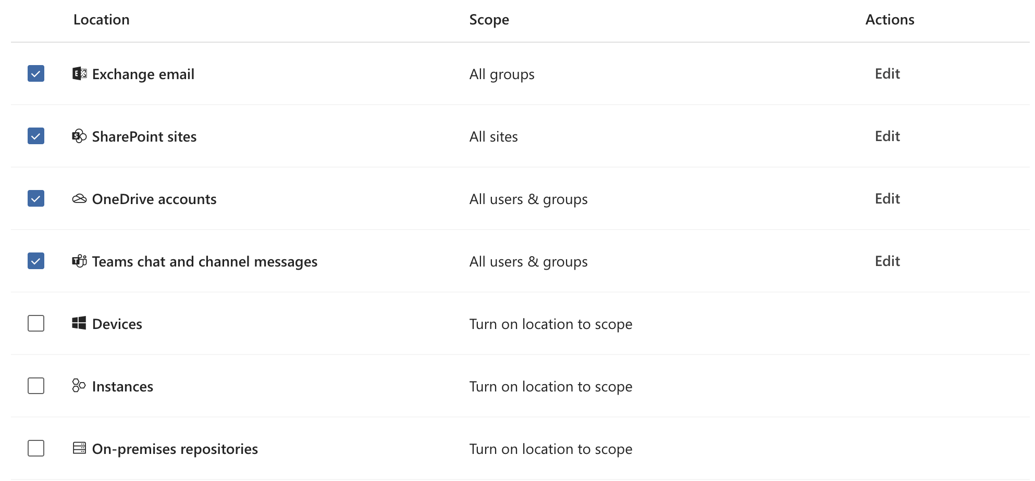Turn off Teams chat and channel messages
The width and height of the screenshot is (1035, 481).
tap(36, 261)
